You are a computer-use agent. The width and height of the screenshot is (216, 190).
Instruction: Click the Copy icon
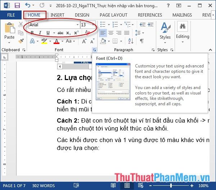tap(21, 33)
